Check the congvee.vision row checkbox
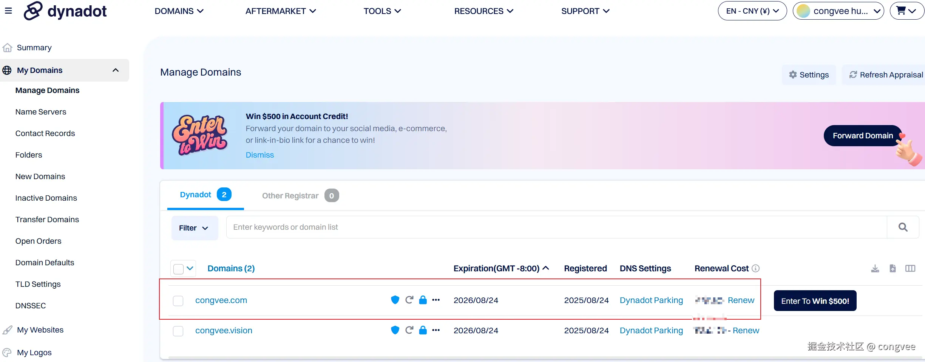The image size is (925, 362). 178,331
